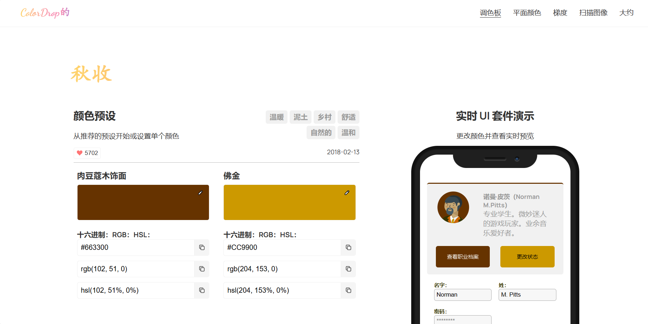The height and width of the screenshot is (324, 648).
Task: Click the Norman Pitts avatar image
Action: [453, 207]
